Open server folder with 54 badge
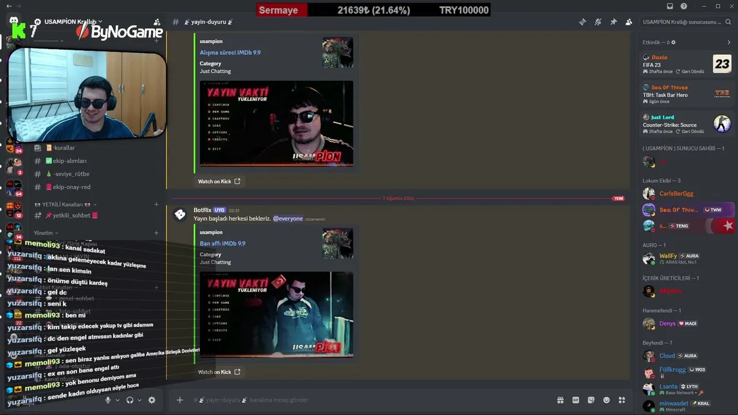 (14, 188)
